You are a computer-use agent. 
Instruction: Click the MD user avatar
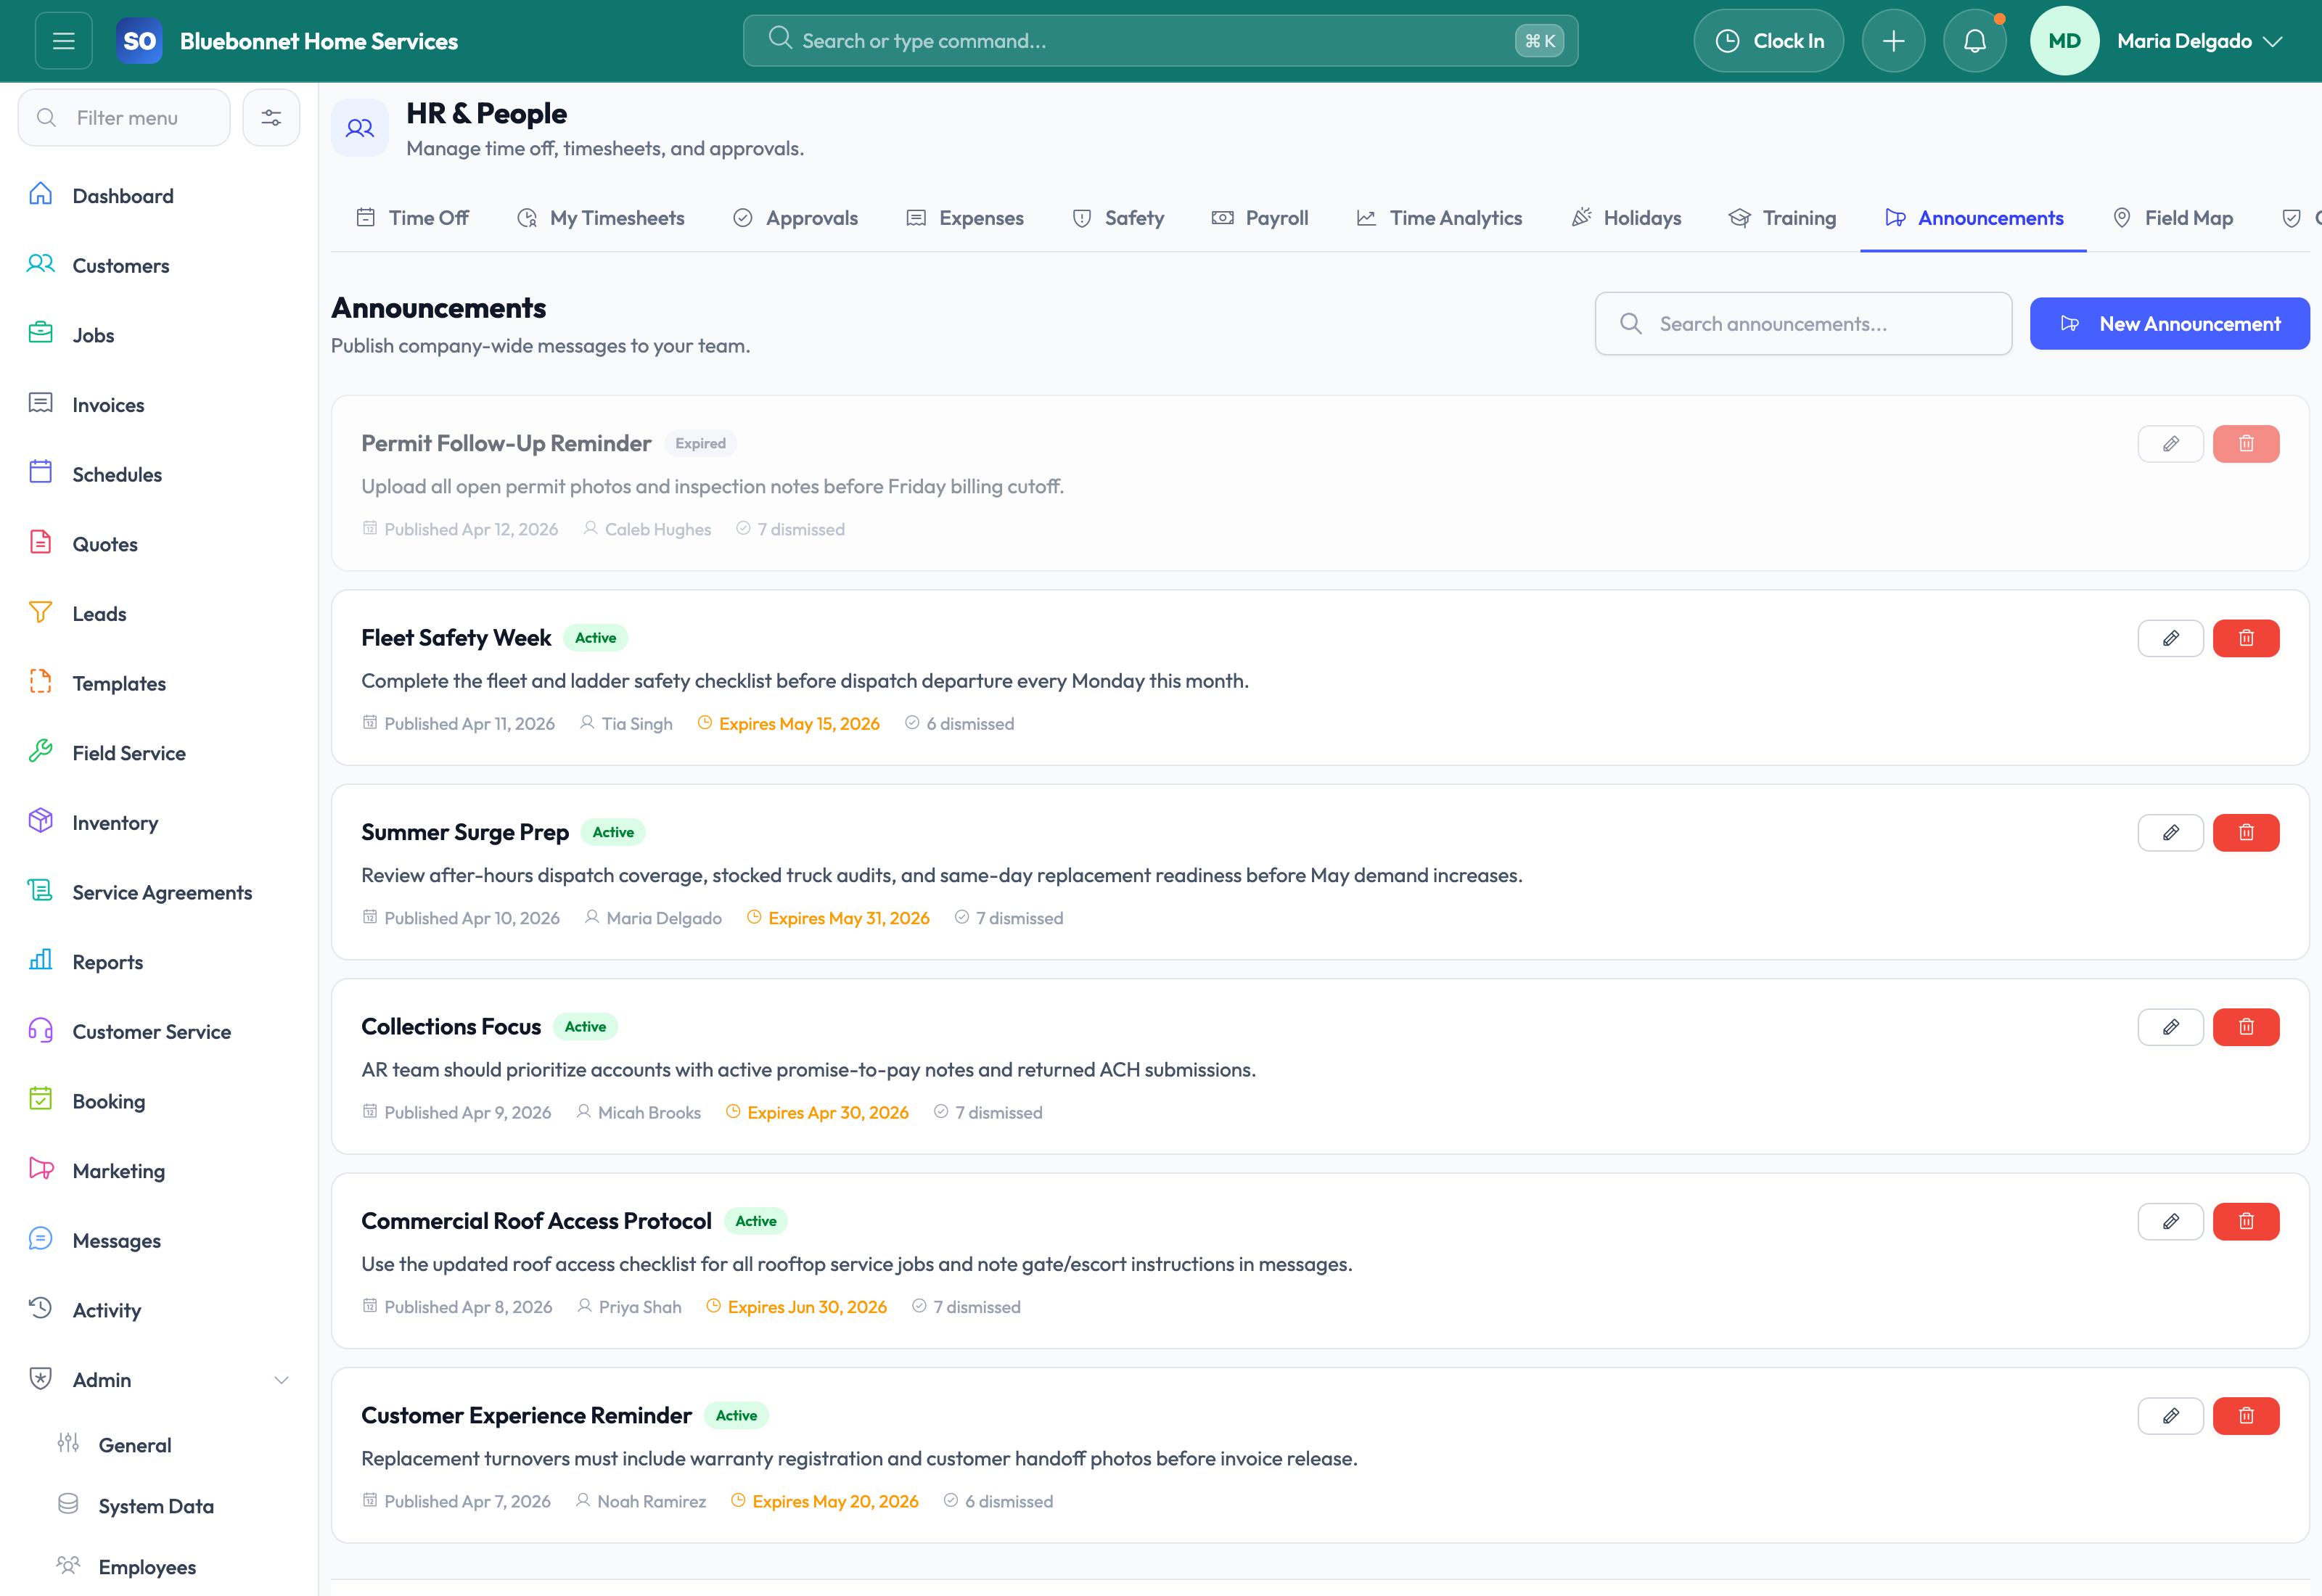(2064, 41)
